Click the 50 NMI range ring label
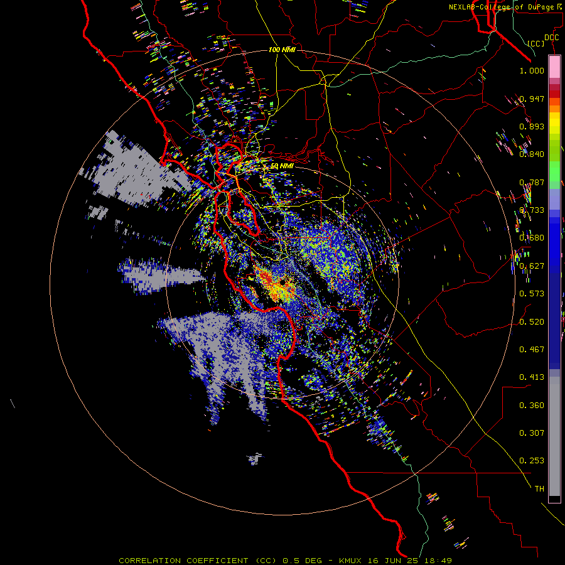 tap(282, 166)
